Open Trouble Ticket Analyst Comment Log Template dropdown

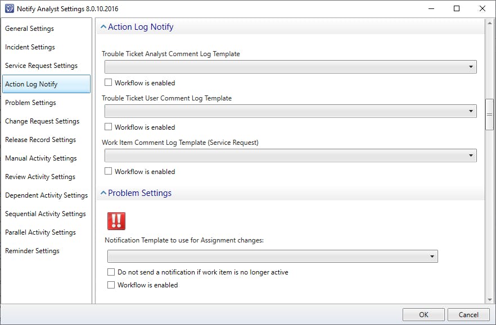pos(290,67)
